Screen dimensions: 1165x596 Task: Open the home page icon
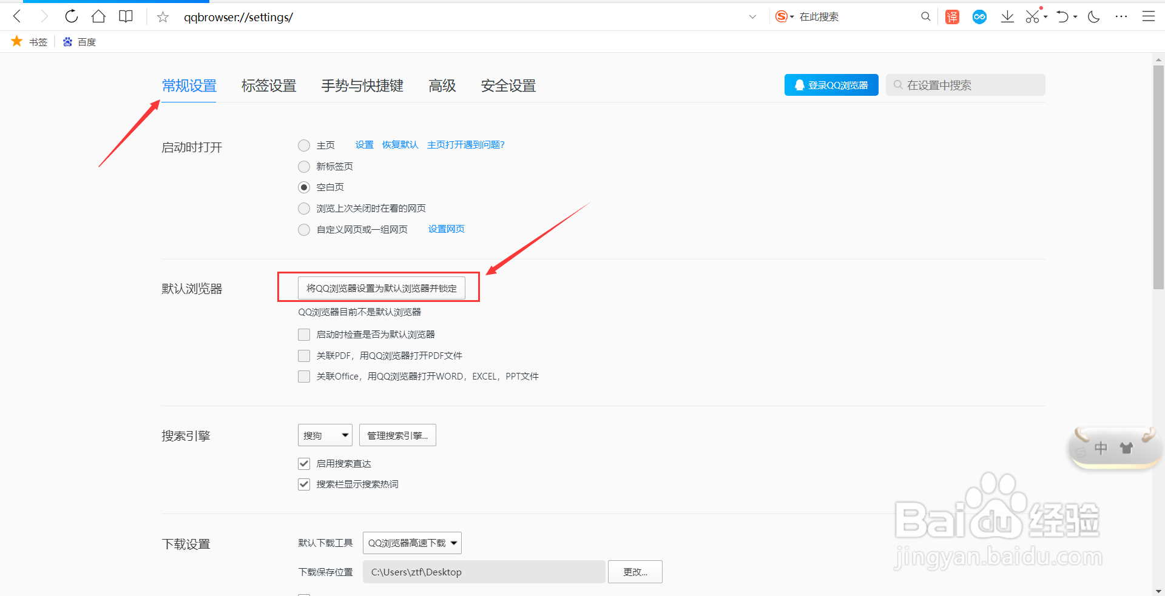98,16
